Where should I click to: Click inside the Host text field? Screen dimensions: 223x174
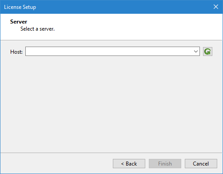coord(110,51)
